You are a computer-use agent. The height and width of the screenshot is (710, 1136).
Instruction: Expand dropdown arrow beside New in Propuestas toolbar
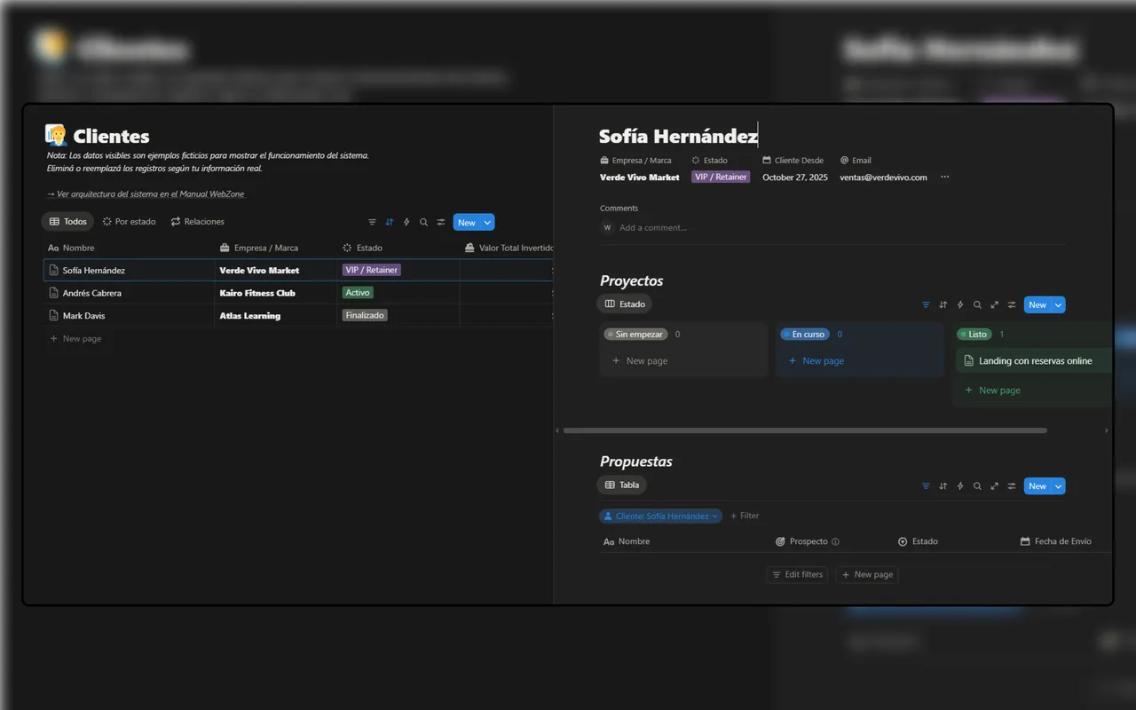click(1058, 486)
